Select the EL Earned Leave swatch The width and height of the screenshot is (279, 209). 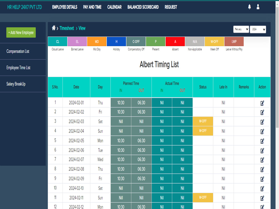coord(77,42)
